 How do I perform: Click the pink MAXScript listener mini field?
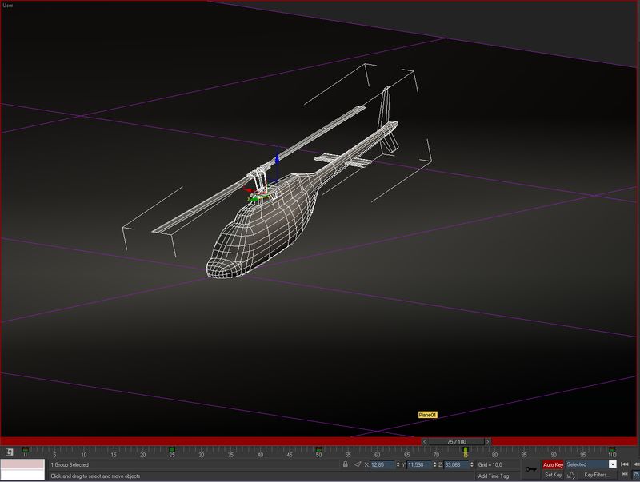[22, 464]
